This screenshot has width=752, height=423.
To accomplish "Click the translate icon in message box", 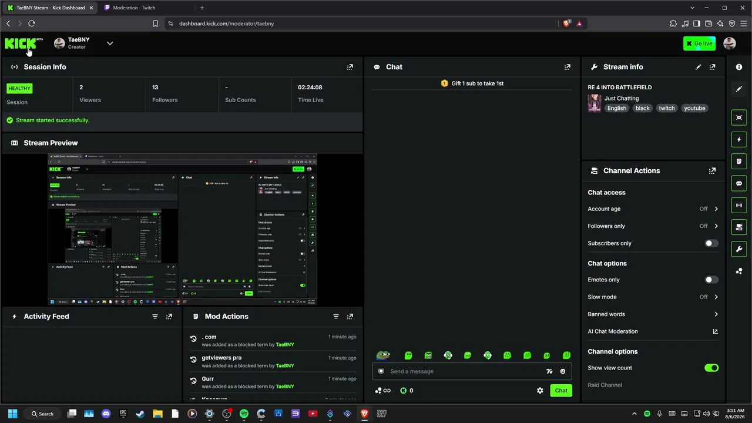I will point(549,371).
